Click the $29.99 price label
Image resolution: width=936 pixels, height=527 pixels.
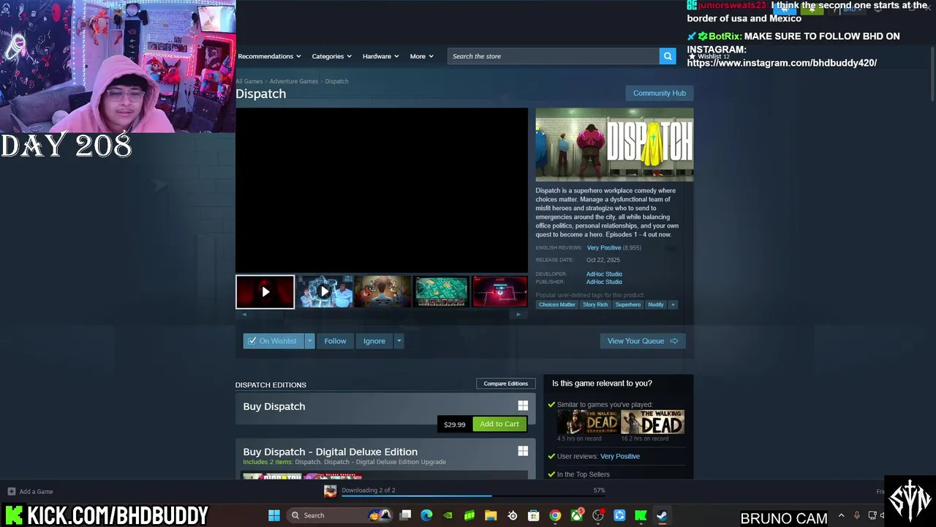(x=454, y=425)
